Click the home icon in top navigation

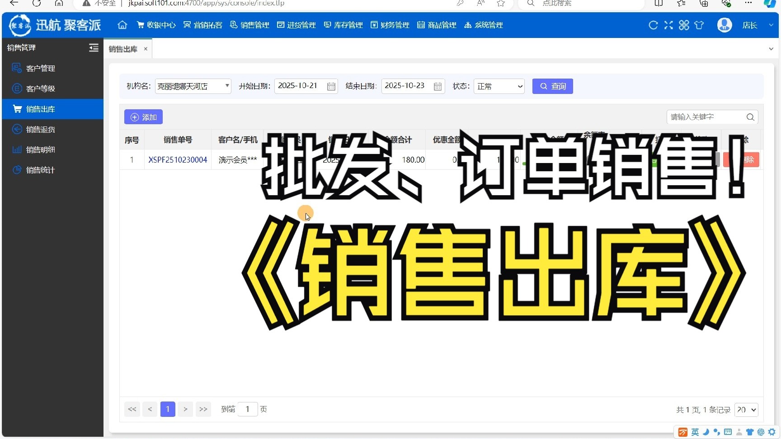pos(122,25)
